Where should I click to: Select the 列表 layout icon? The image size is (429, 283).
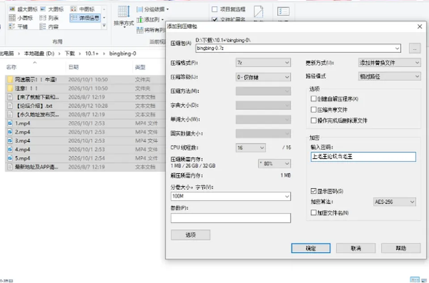click(43, 18)
